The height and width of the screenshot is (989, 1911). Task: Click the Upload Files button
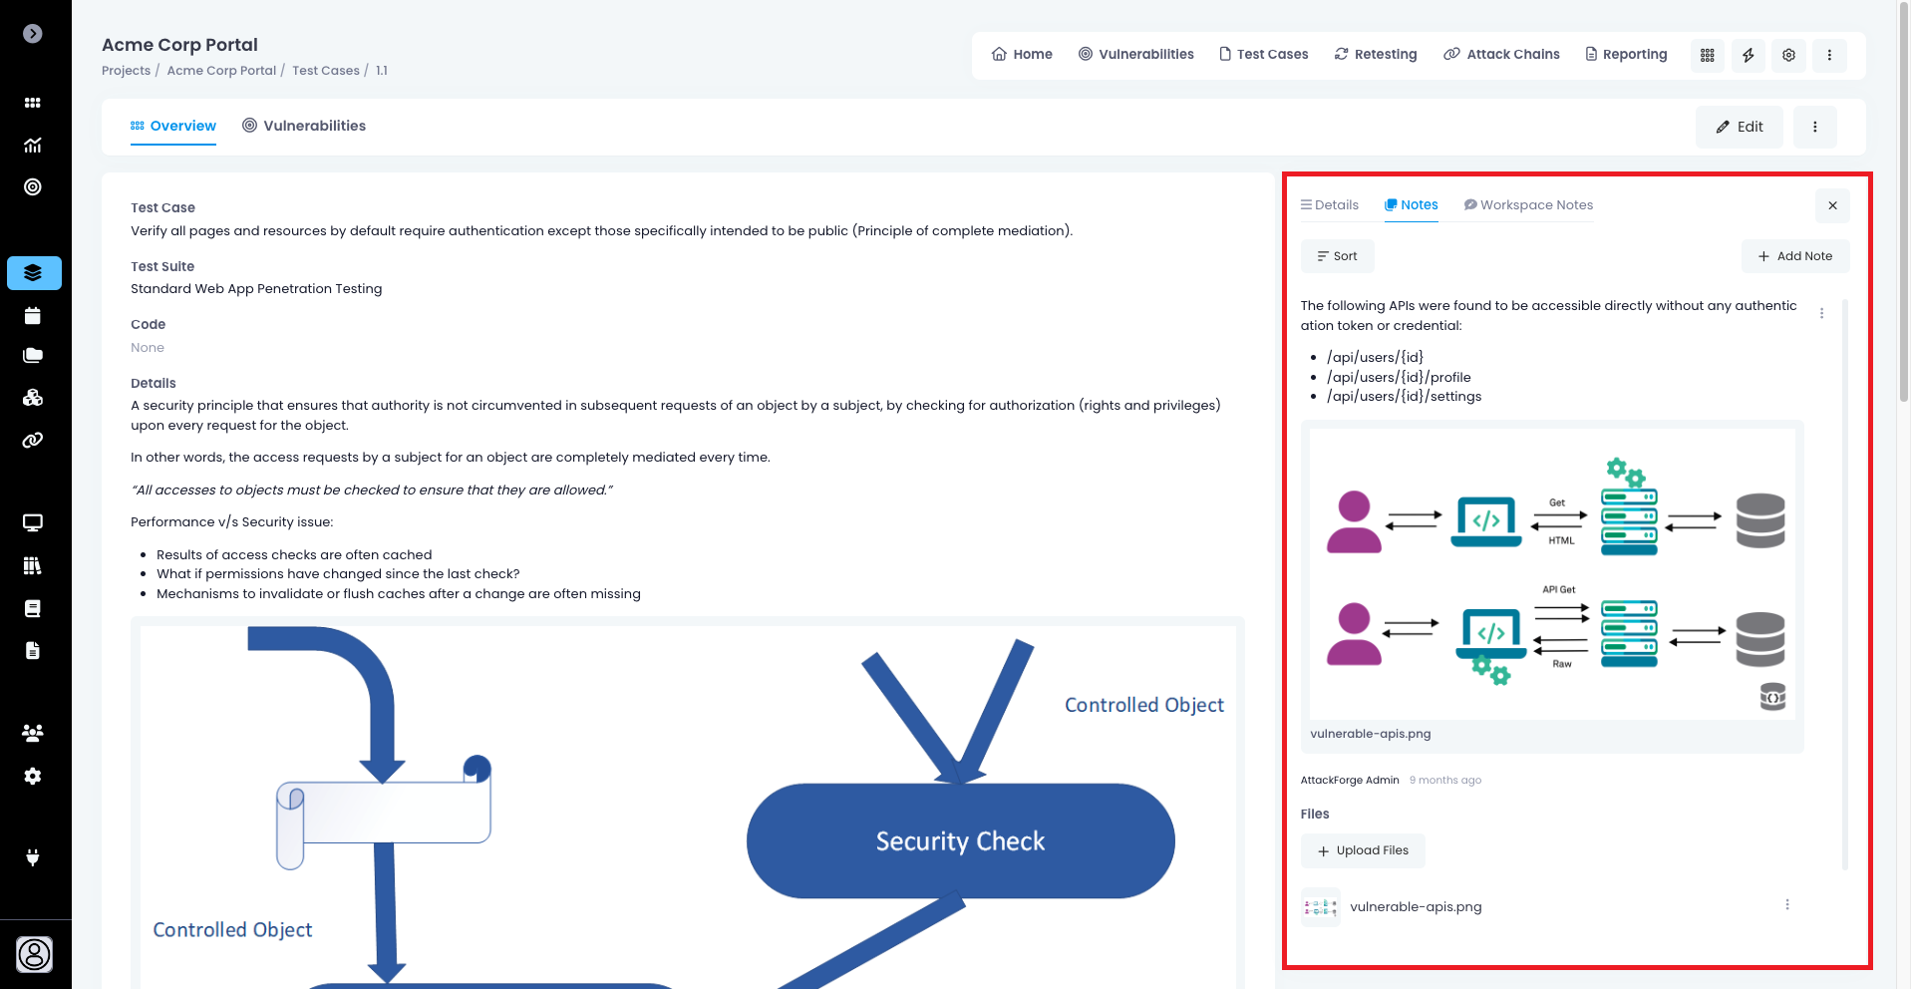click(x=1363, y=851)
